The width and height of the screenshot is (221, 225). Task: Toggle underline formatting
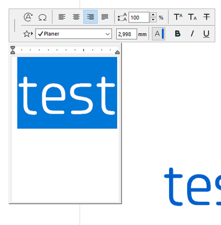pos(206,34)
